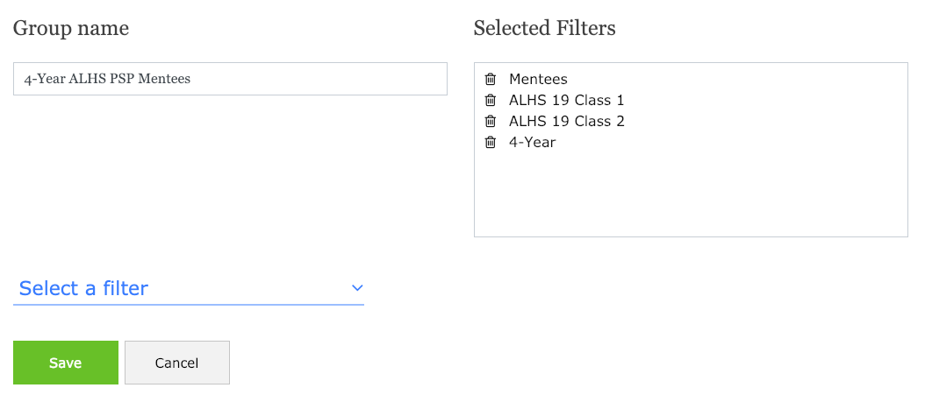
Task: Remove the 4-Year filter using its trash icon
Action: pyautogui.click(x=491, y=142)
